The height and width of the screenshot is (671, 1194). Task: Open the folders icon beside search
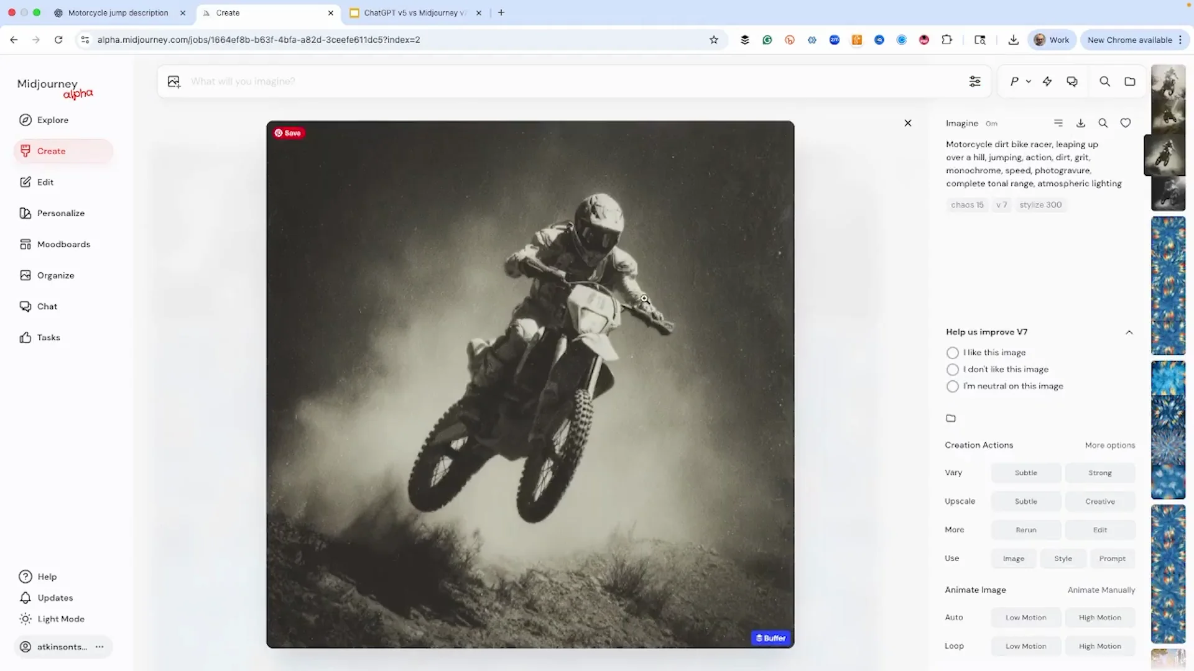pos(1130,81)
